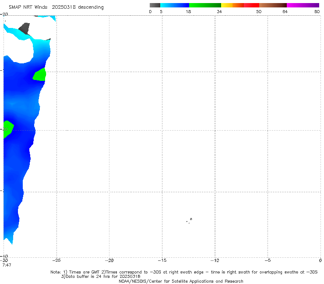
Task: Click the longitude axis label "-15"
Action: (x=162, y=260)
